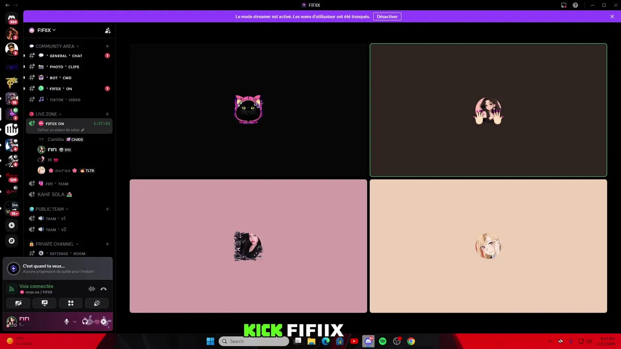The height and width of the screenshot is (349, 621).
Task: Disconnect from voice with hang-up icon
Action: pyautogui.click(x=103, y=289)
